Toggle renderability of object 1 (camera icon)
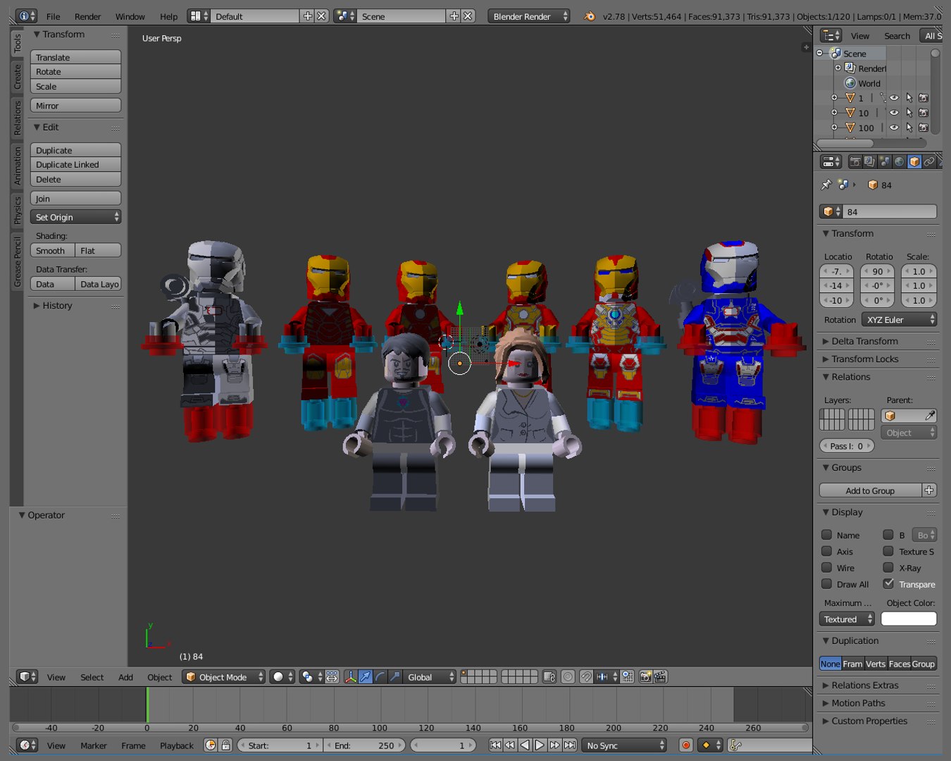Image resolution: width=951 pixels, height=761 pixels. click(924, 98)
